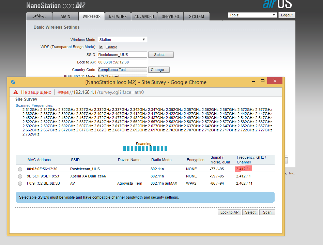The height and width of the screenshot is (245, 323).
Task: Click the Xperia XA Dual_ce66 SSID cell
Action: 88,176
